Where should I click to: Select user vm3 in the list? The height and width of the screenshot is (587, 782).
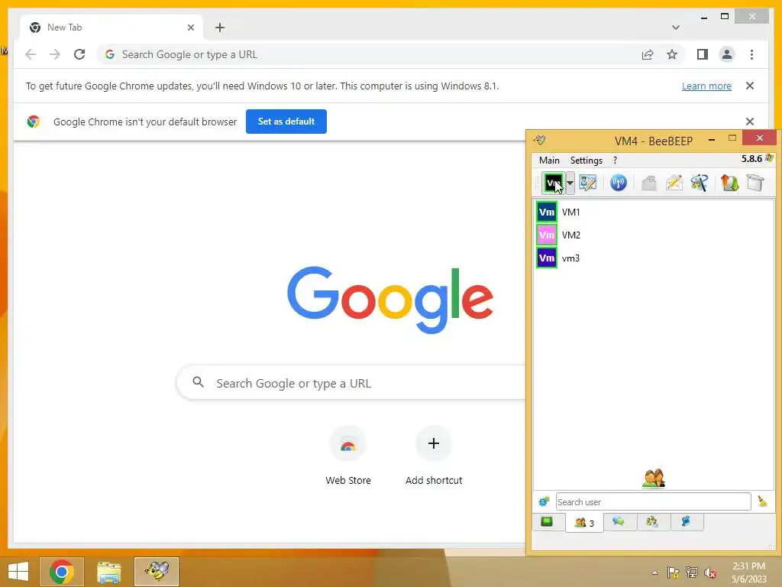point(654,258)
